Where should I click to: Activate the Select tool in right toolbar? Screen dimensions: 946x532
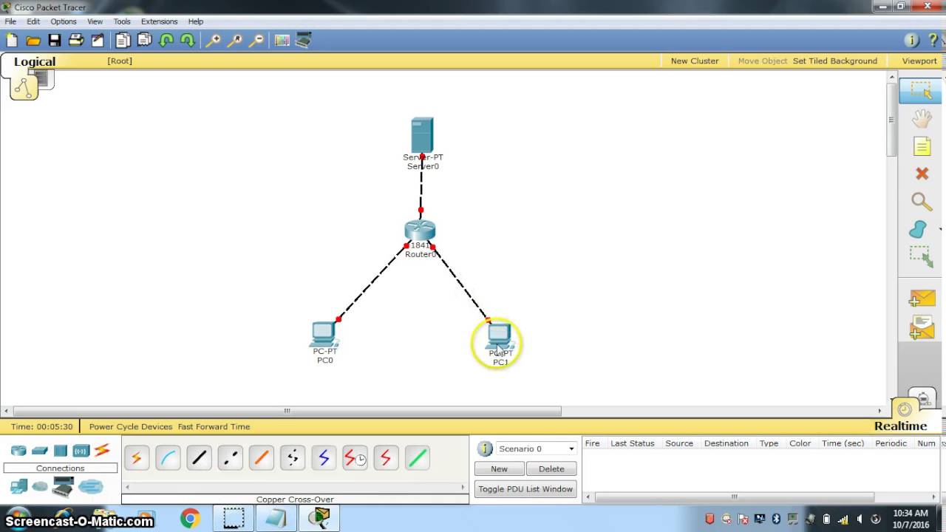[921, 90]
